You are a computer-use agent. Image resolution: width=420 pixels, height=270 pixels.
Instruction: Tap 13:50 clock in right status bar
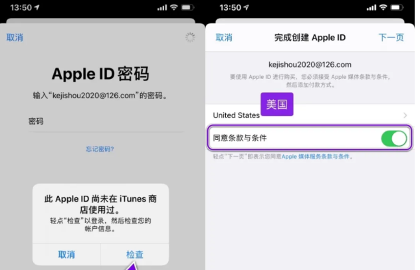point(231,7)
